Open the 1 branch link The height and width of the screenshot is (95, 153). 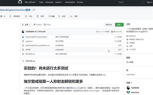click(x=38, y=25)
